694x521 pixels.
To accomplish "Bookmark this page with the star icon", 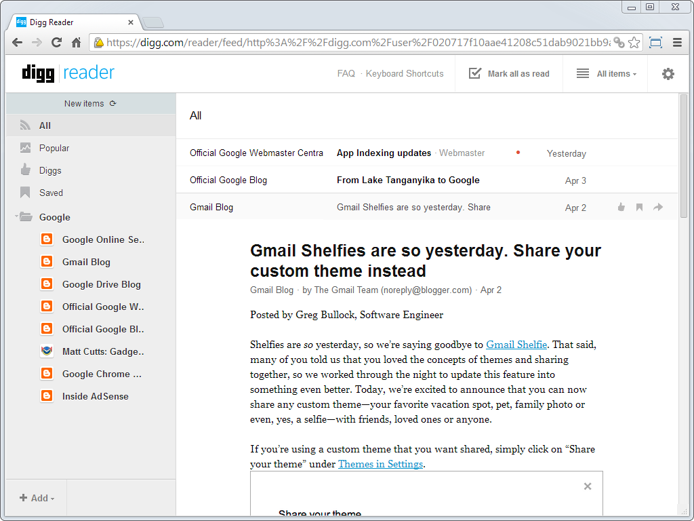I will point(634,43).
